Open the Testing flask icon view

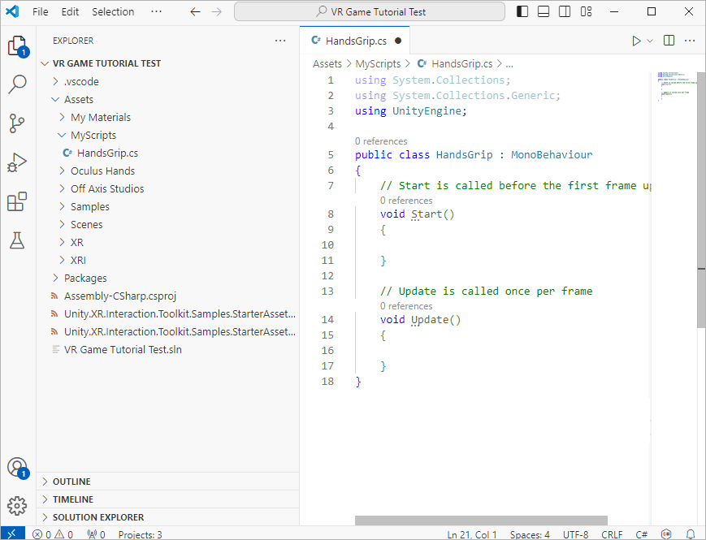pyautogui.click(x=17, y=240)
